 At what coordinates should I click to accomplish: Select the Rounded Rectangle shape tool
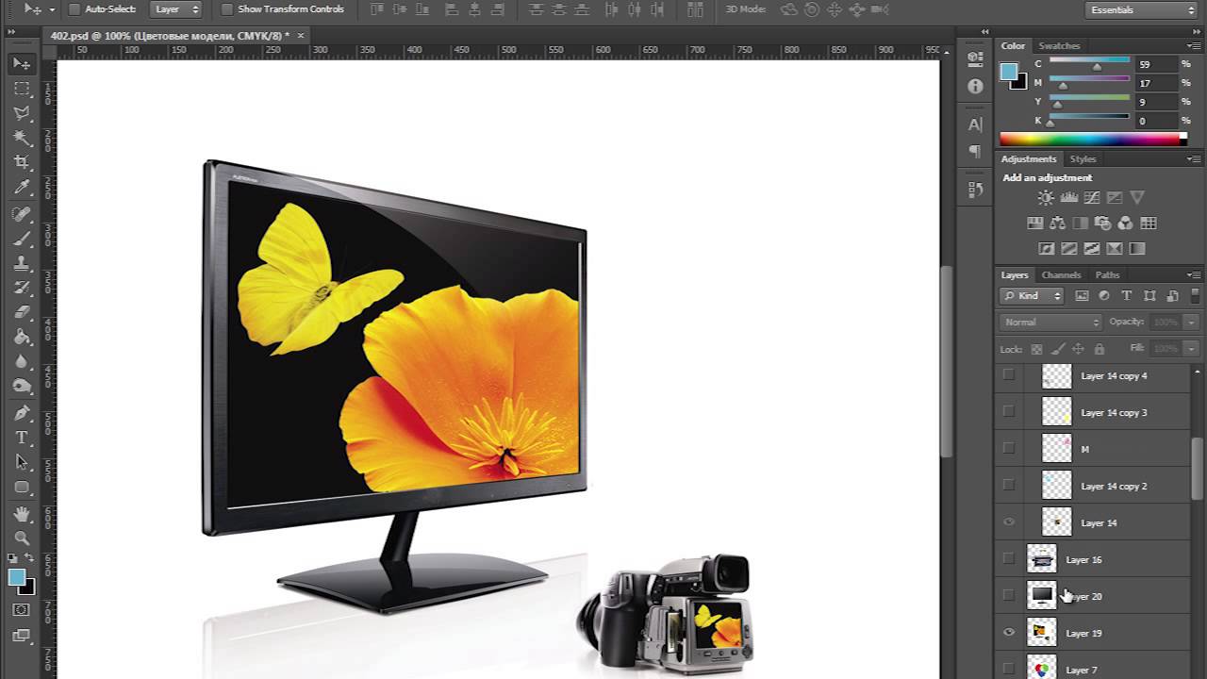[x=22, y=487]
